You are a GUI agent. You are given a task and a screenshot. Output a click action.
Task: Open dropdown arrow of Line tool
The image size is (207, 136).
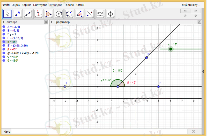coord(31,17)
